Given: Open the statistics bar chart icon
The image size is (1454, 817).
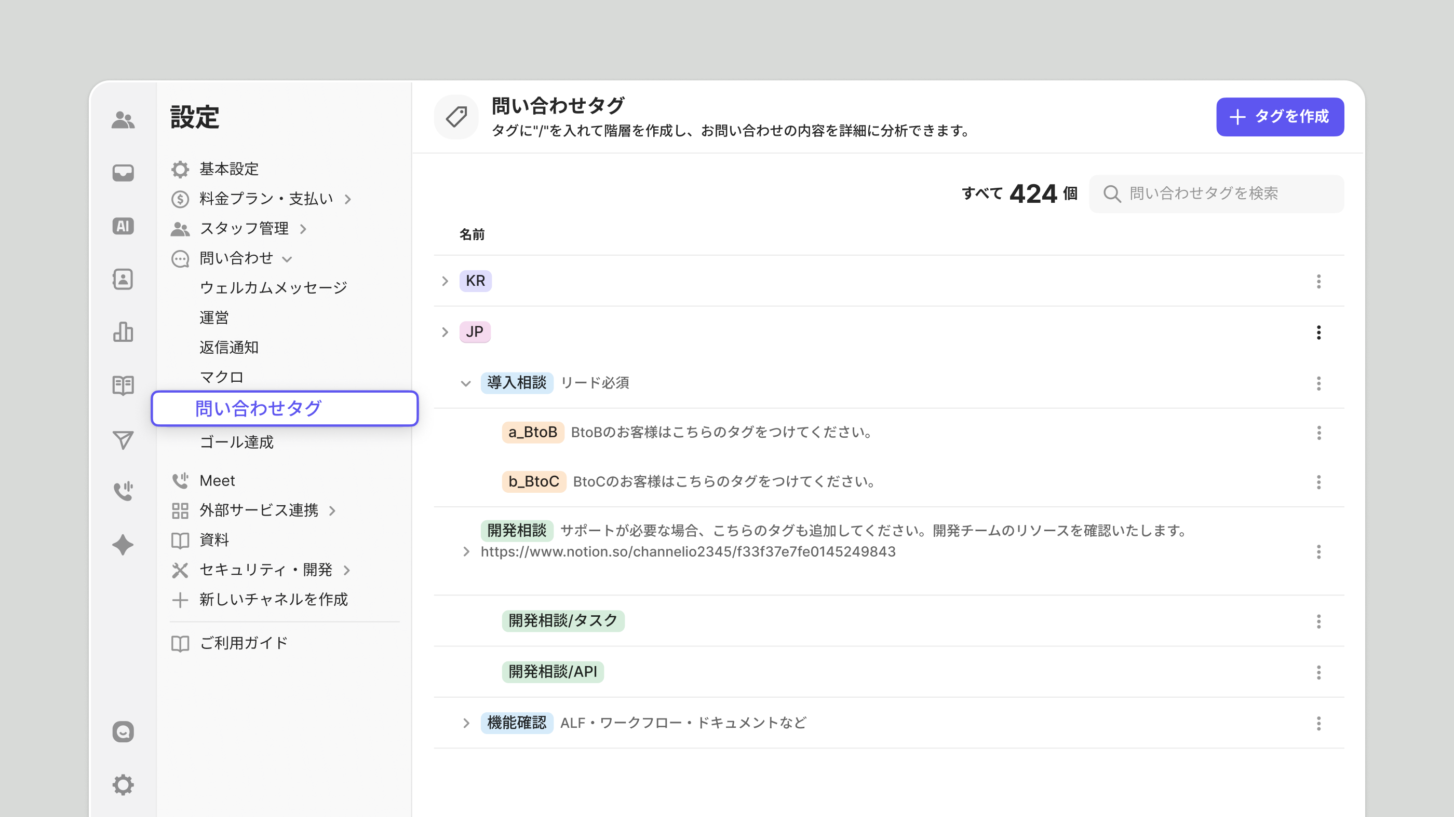Looking at the screenshot, I should pyautogui.click(x=123, y=332).
